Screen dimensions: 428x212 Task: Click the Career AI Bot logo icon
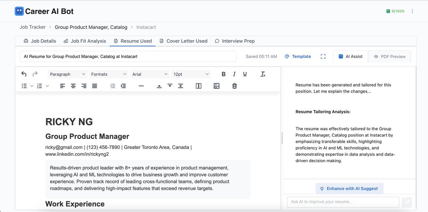click(x=19, y=11)
